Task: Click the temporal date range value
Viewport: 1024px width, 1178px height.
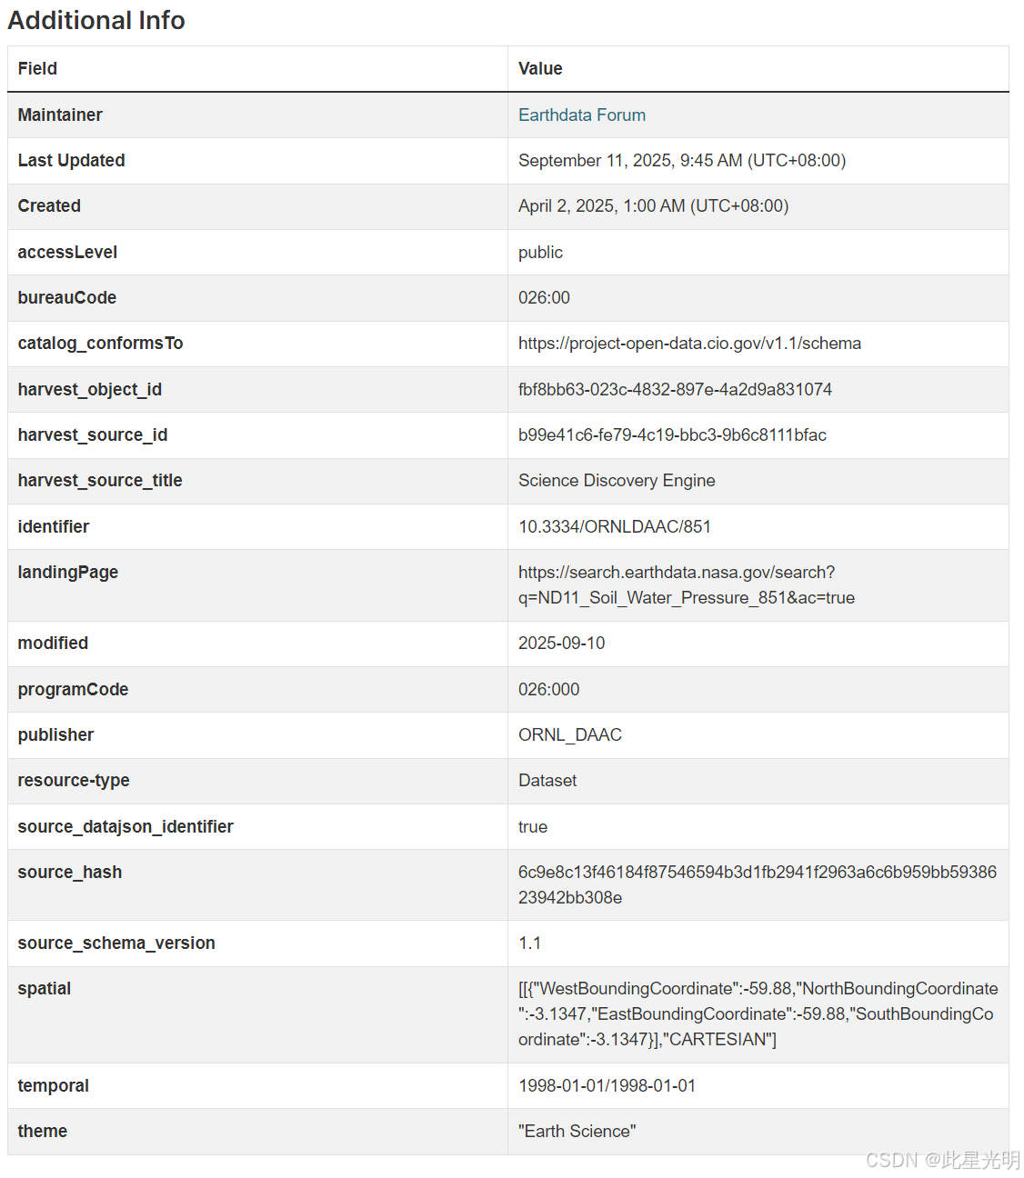Action: 607,1086
